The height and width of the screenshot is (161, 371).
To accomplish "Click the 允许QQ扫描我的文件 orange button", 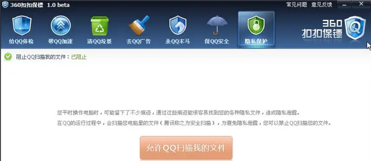I will click(186, 148).
